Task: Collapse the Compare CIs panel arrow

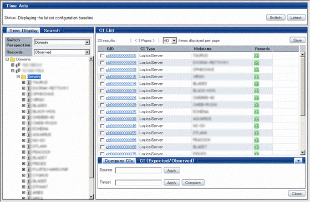Action: pyautogui.click(x=298, y=161)
